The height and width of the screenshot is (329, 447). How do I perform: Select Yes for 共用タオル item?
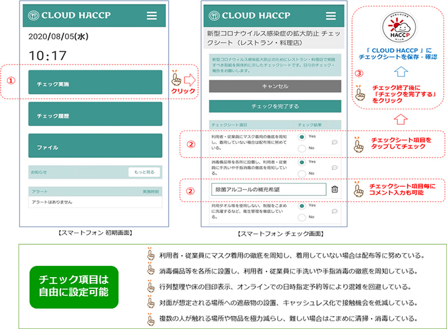pyautogui.click(x=302, y=206)
